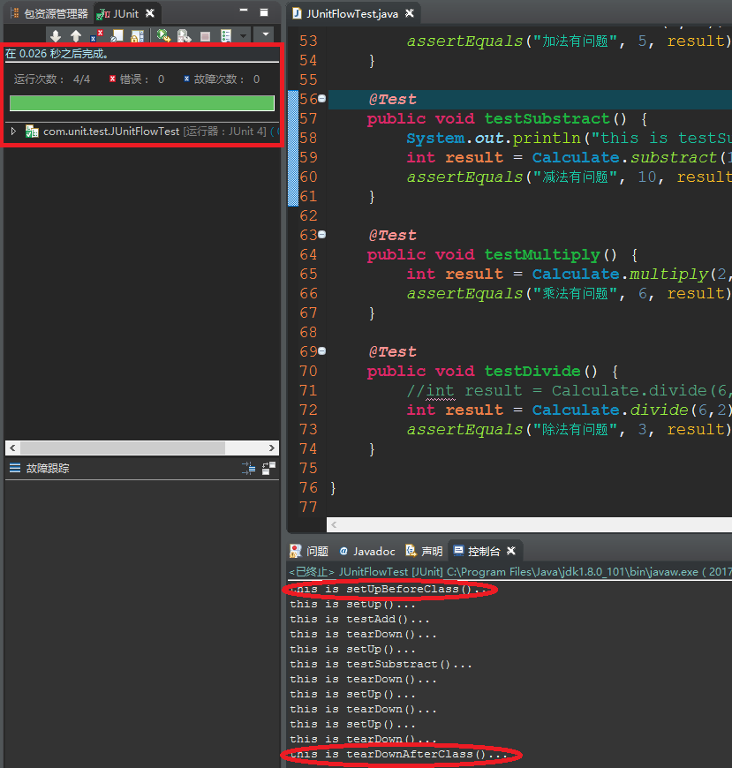Open the JUnit view menu
The width and height of the screenshot is (732, 768).
click(x=266, y=34)
